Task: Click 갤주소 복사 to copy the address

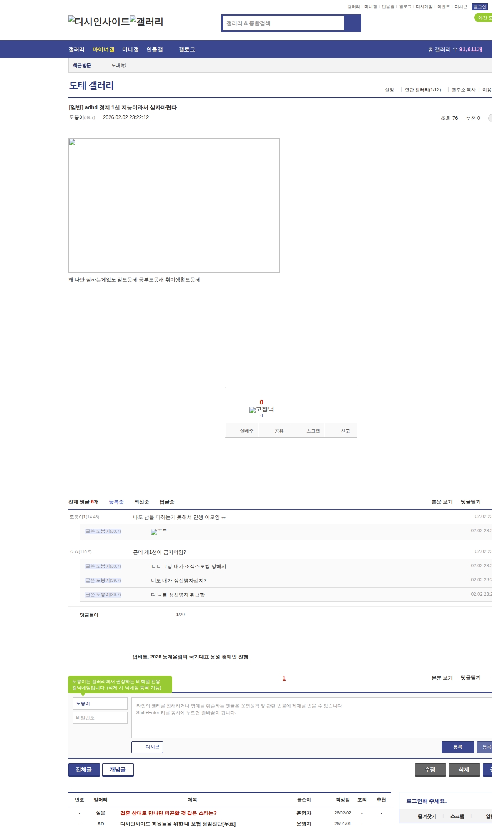Action: click(464, 90)
